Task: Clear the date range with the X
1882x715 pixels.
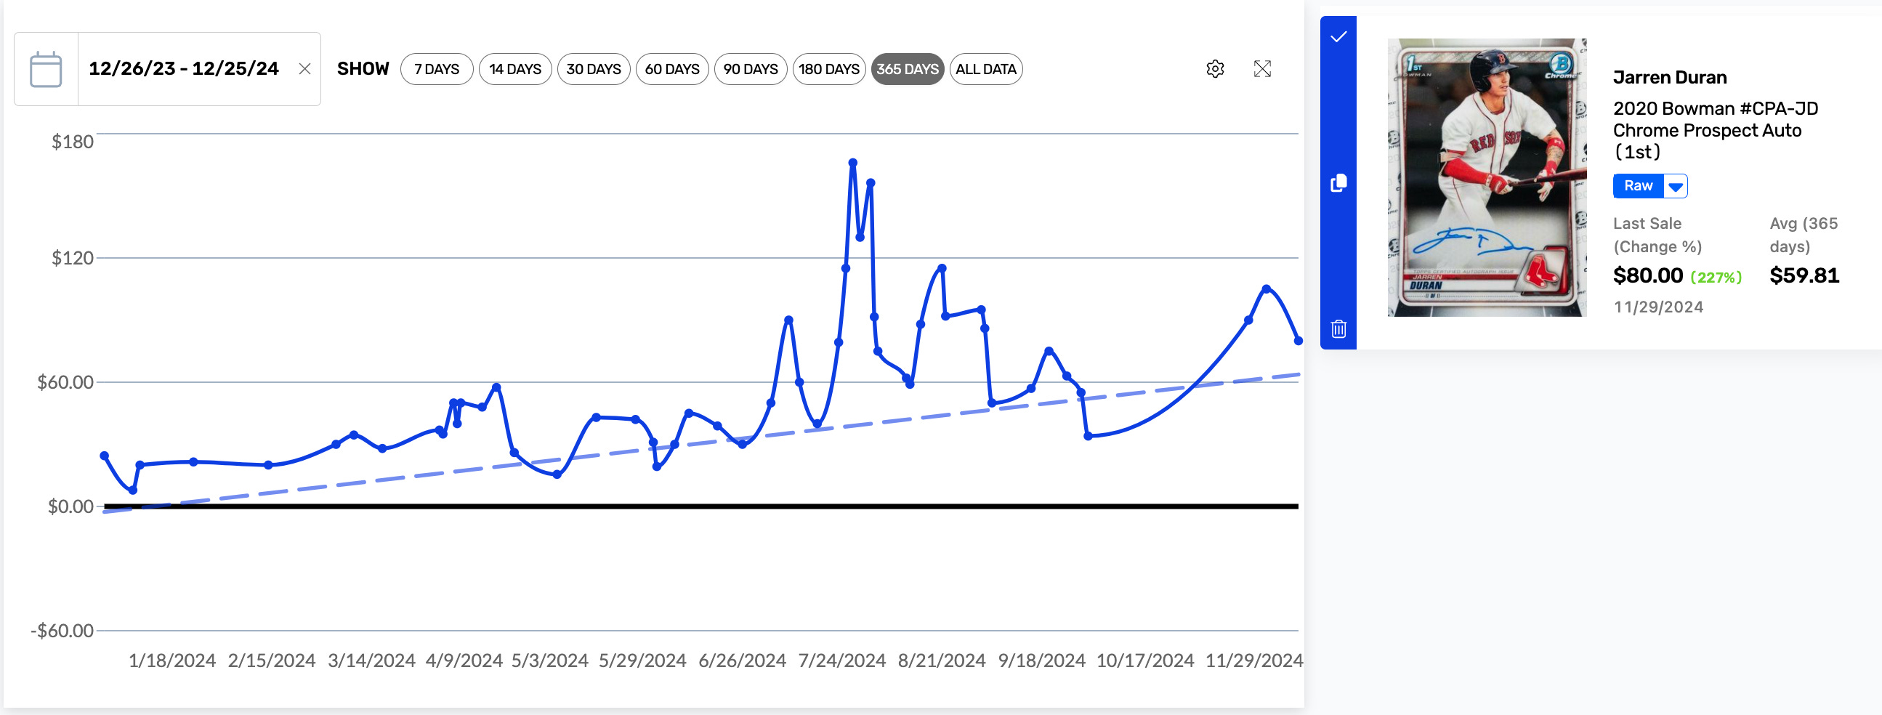Action: 304,68
